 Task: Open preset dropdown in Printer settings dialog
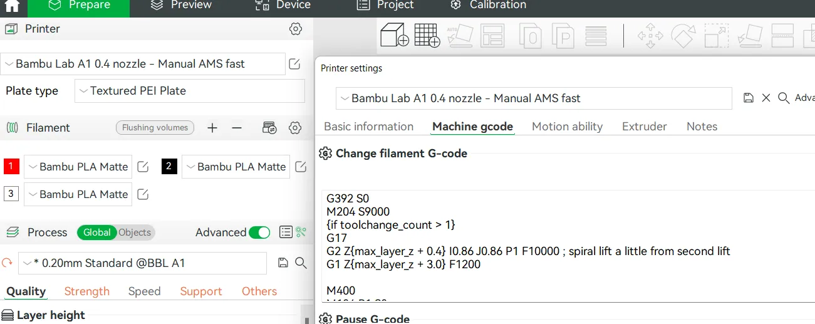[534, 98]
